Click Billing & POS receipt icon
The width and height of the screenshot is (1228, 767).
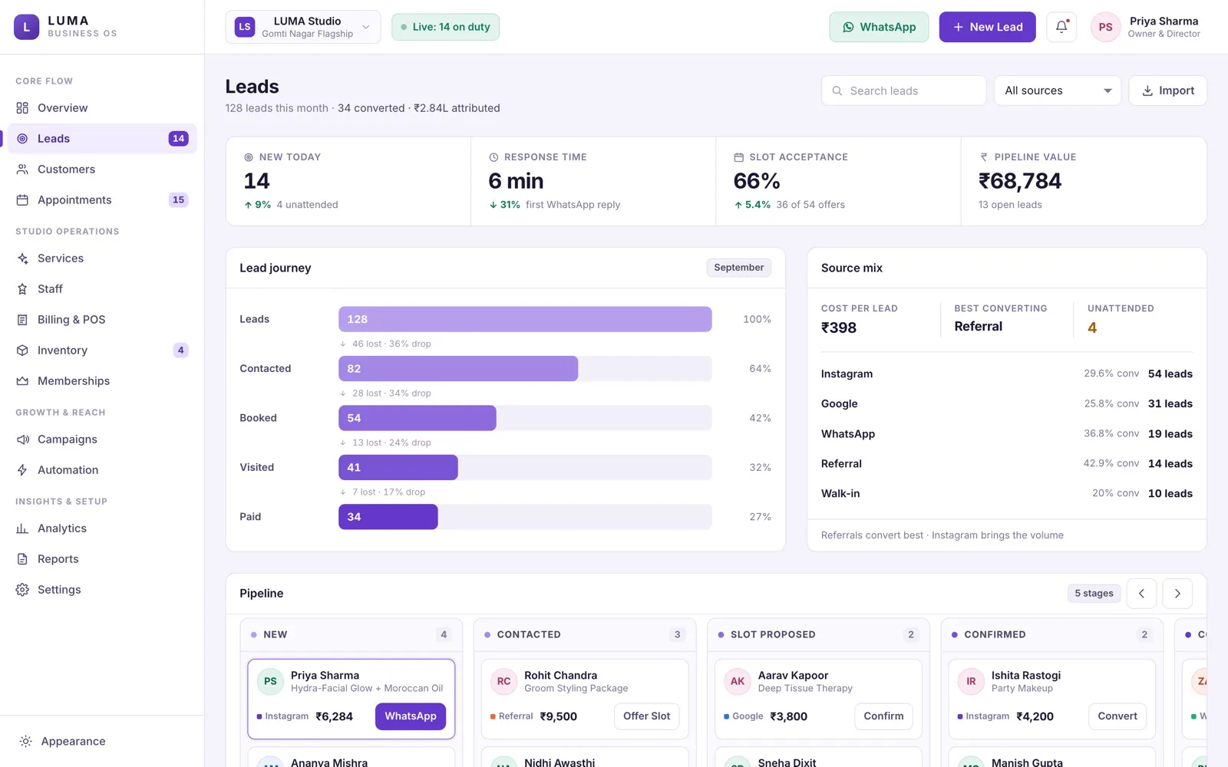(x=22, y=320)
